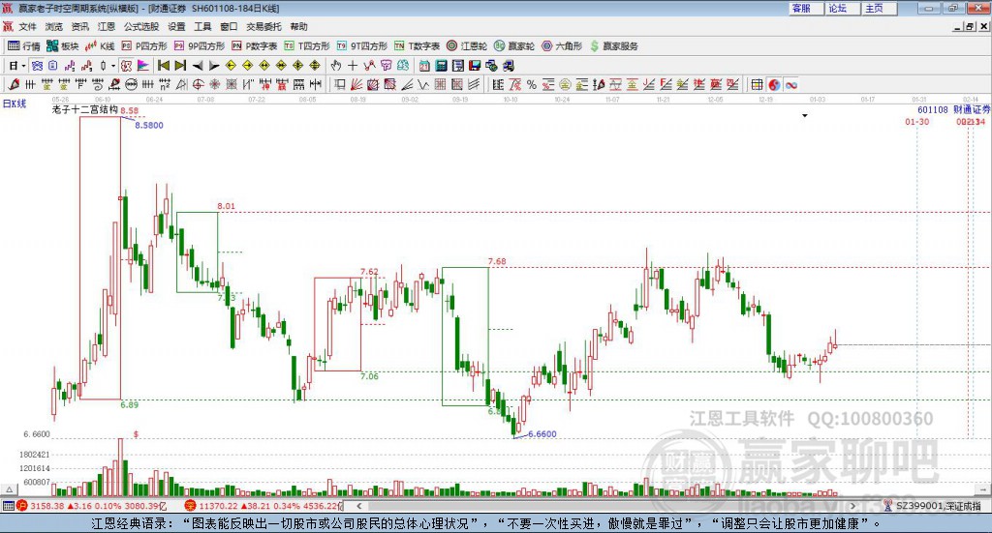Image resolution: width=992 pixels, height=533 pixels.
Task: Click the status bar grid icon at left
Action: pos(8,506)
